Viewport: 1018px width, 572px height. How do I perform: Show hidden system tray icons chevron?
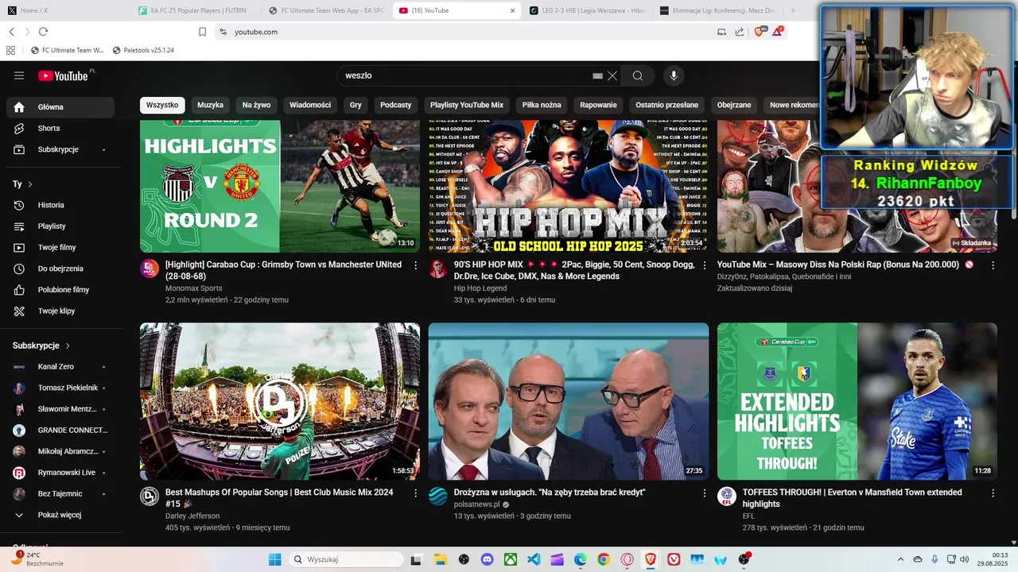[900, 559]
